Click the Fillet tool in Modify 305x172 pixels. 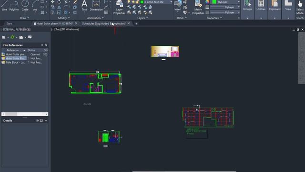65,7
